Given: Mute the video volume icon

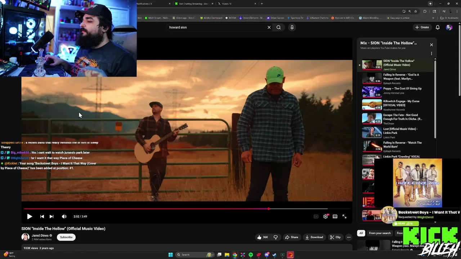Looking at the screenshot, I should point(64,217).
